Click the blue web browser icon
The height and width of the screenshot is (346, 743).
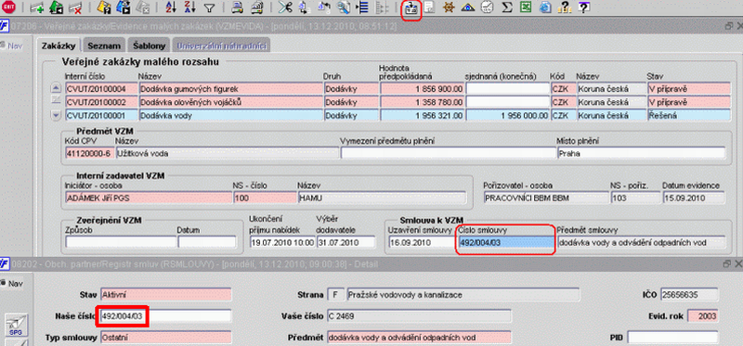pyautogui.click(x=545, y=7)
